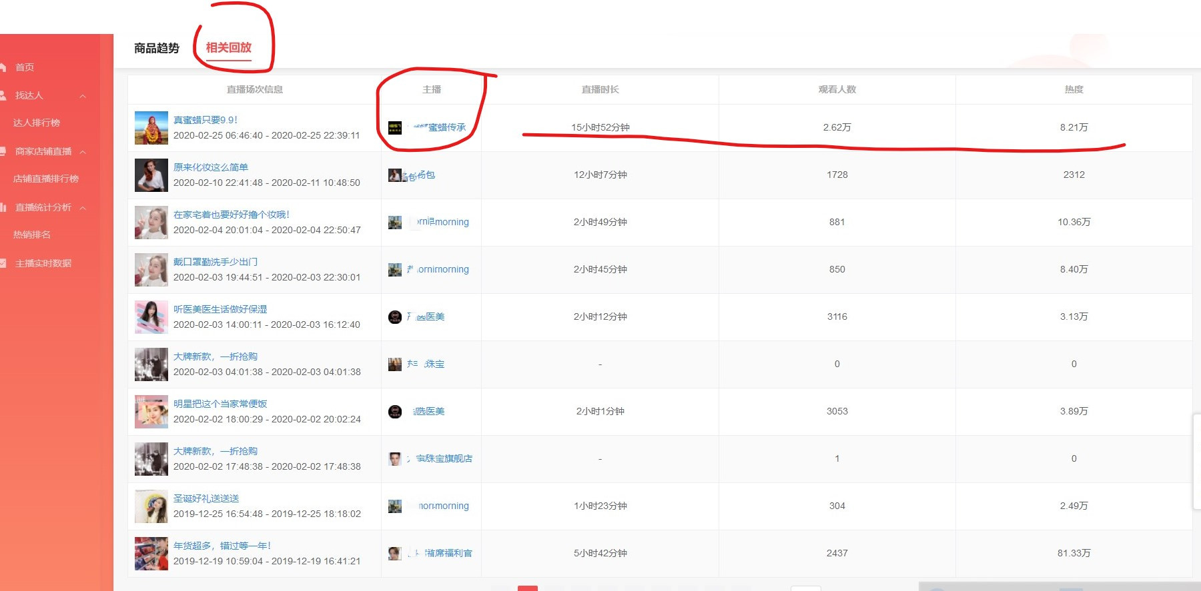The image size is (1201, 591).
Task: Go to 热销排名 in sidebar
Action: [32, 235]
